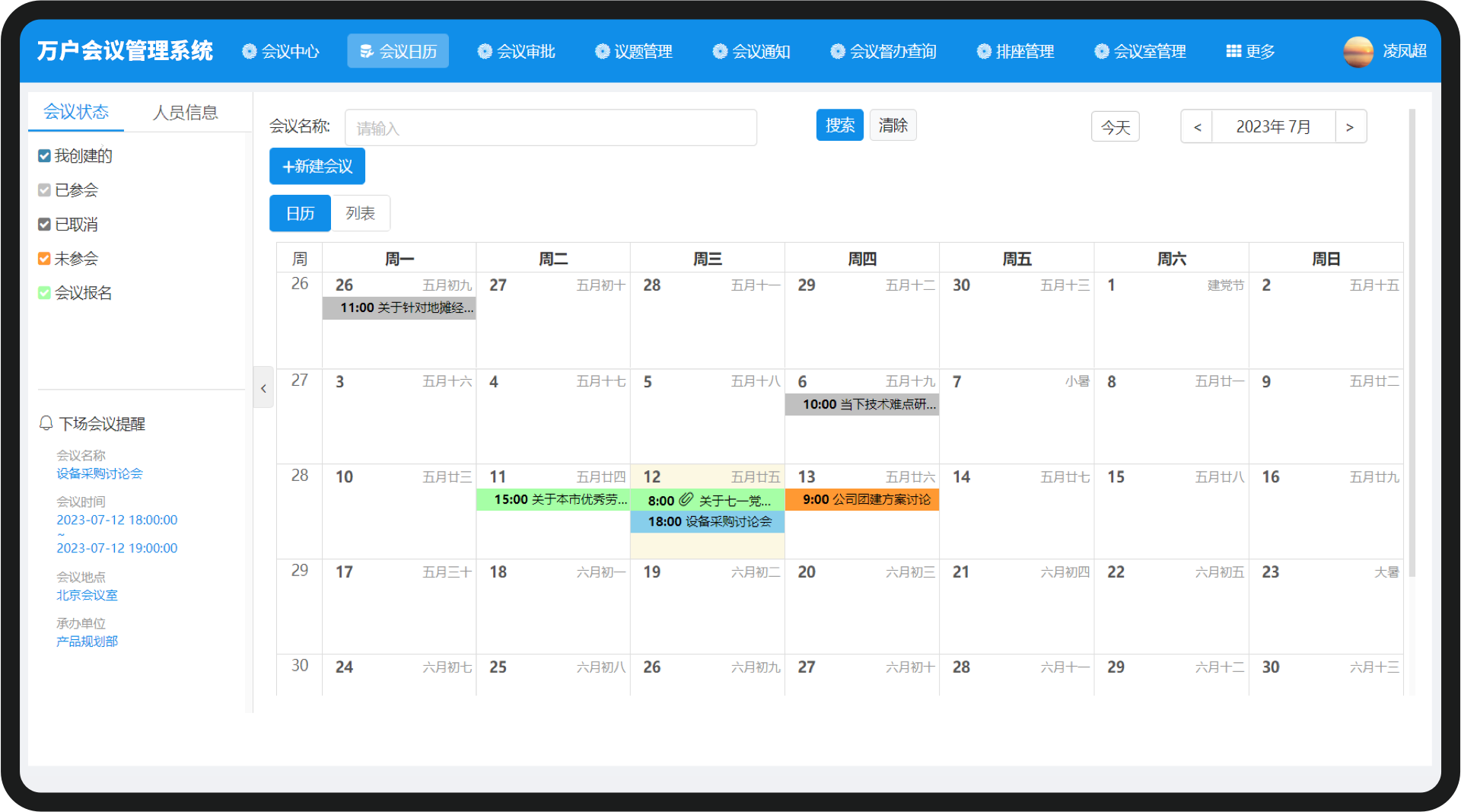
Task: Go to previous month with < arrow
Action: tap(1197, 127)
